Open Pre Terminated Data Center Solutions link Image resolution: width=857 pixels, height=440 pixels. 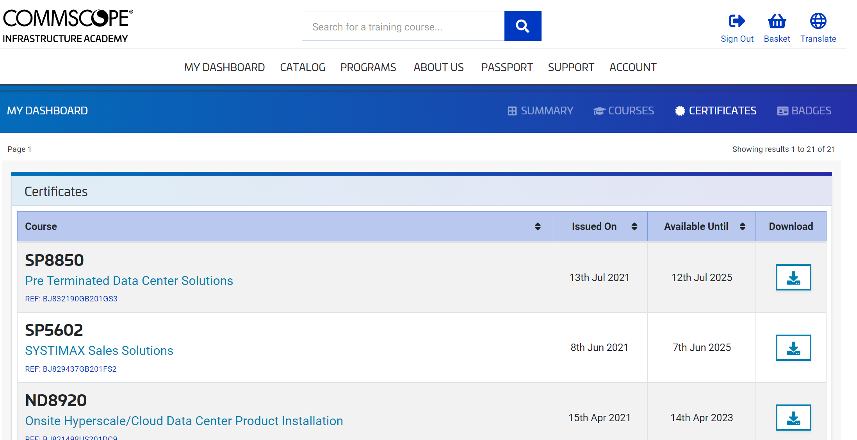(x=129, y=281)
